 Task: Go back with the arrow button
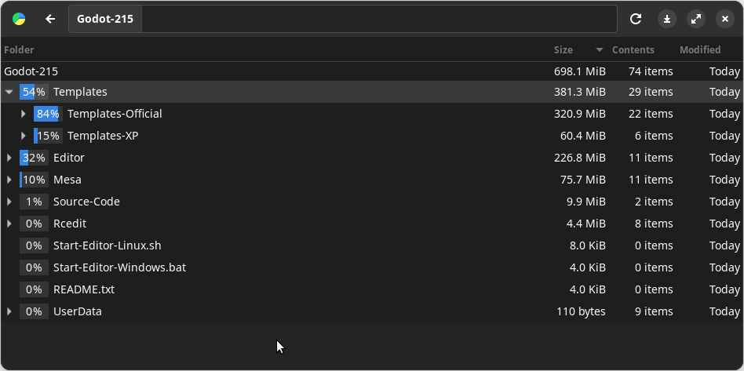click(50, 19)
